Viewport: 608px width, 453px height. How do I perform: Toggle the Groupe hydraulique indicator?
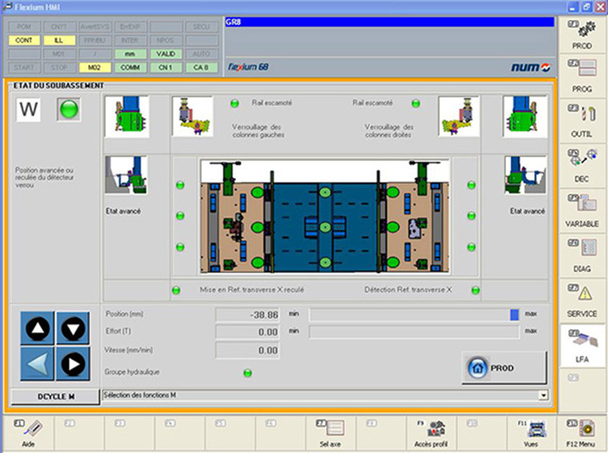[x=247, y=372]
